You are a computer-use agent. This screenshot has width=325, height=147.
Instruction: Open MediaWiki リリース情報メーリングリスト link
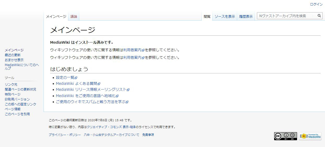pyautogui.click(x=91, y=90)
